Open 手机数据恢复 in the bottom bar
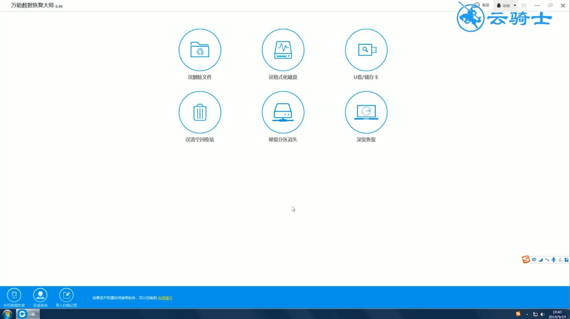570x319 pixels. 14,297
